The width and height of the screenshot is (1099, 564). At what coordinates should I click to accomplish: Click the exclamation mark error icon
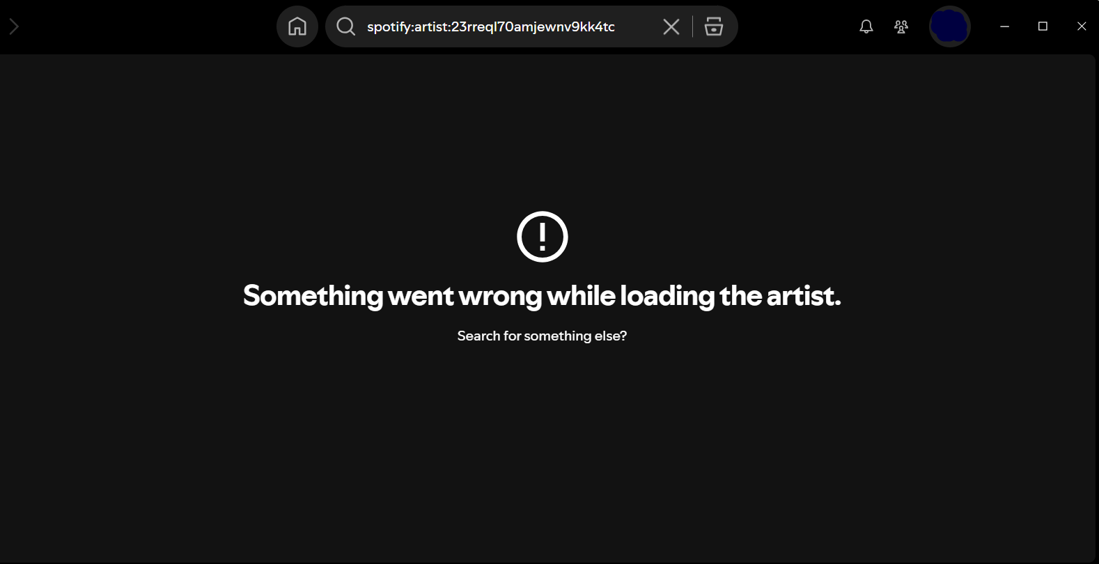pyautogui.click(x=543, y=237)
